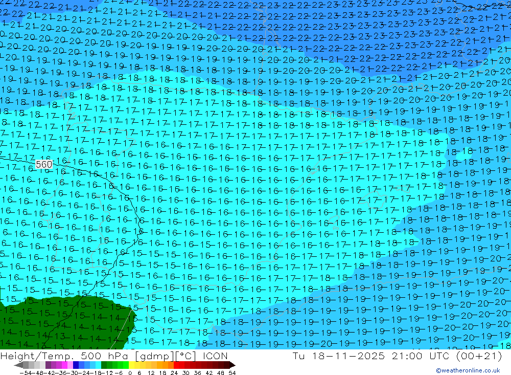This screenshot has width=511, height=375.
Task: Click the 'Tu 18-11-2025 21:00 UTC' timestamp
Action: click(372, 356)
